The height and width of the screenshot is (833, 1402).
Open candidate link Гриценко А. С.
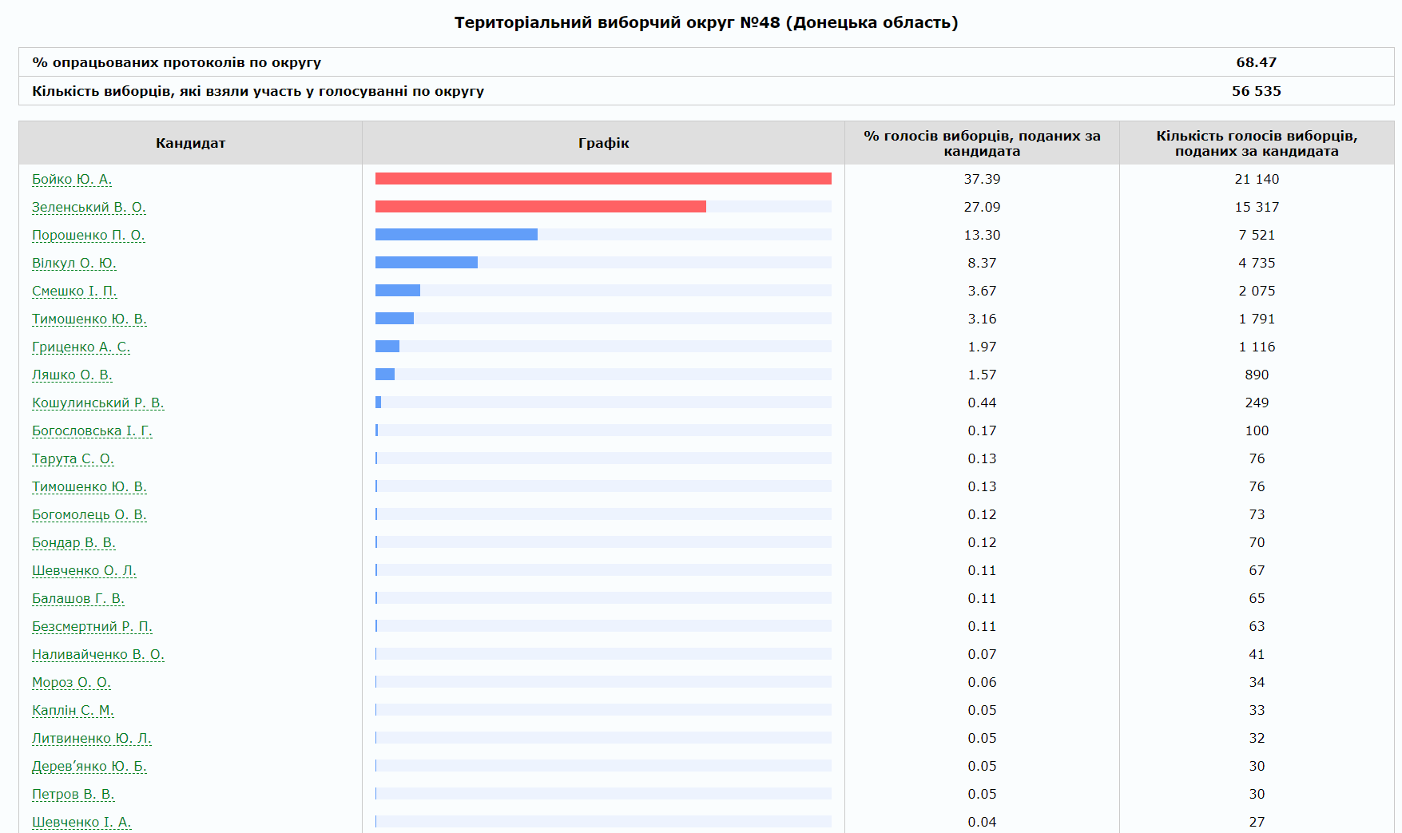[x=81, y=347]
